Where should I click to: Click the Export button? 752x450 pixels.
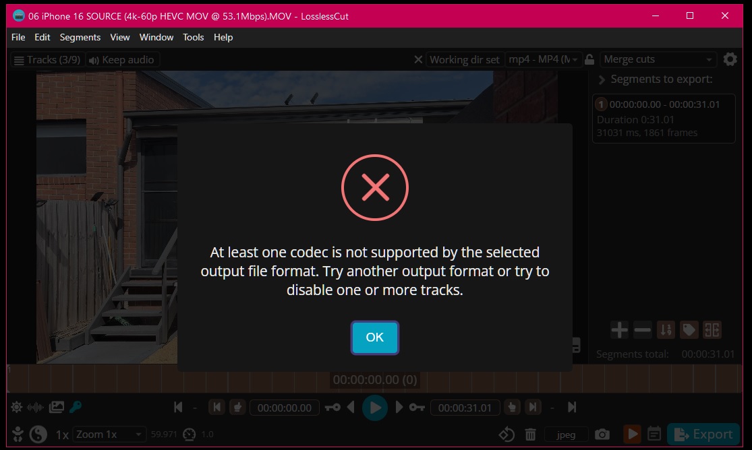pos(703,435)
